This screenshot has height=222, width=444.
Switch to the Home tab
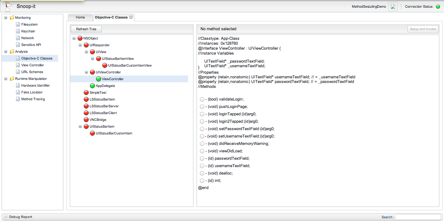pos(80,17)
